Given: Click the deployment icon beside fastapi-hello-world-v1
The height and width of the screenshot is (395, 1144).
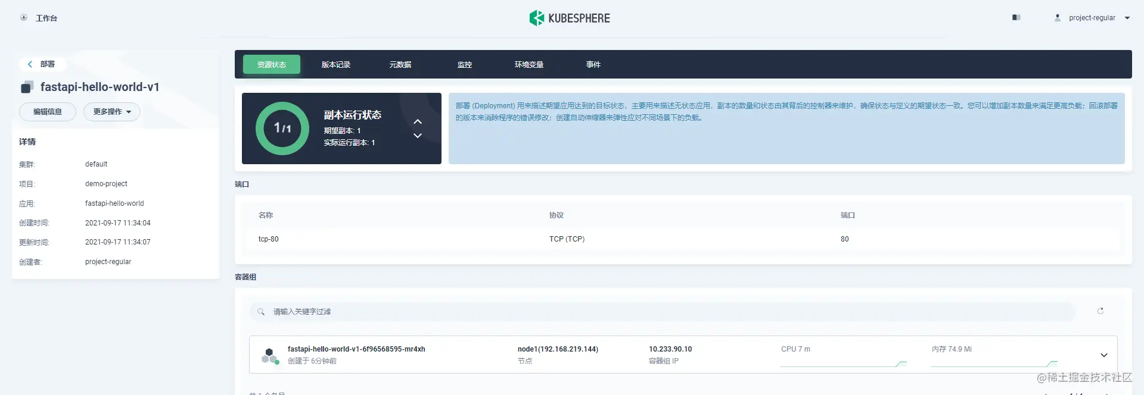Looking at the screenshot, I should click(x=27, y=87).
